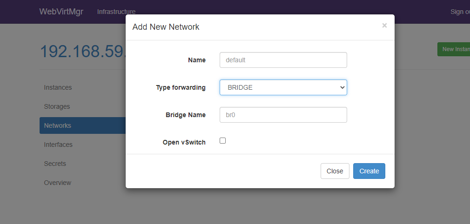This screenshot has height=224, width=470.
Task: Expand the Type forwarding dropdown
Action: [283, 87]
